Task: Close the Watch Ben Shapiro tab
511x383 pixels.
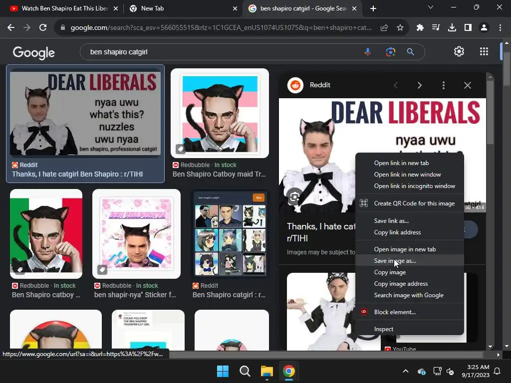Action: point(116,8)
